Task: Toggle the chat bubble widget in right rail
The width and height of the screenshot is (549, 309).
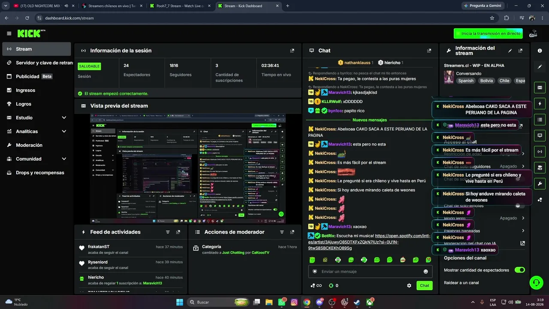Action: (540, 135)
